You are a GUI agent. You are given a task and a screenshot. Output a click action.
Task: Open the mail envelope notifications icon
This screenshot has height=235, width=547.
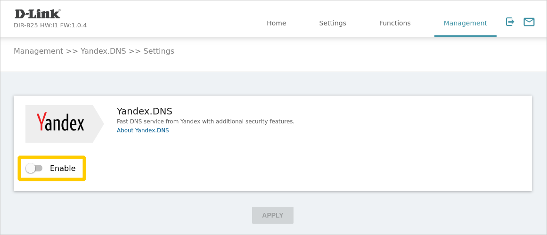pyautogui.click(x=529, y=22)
